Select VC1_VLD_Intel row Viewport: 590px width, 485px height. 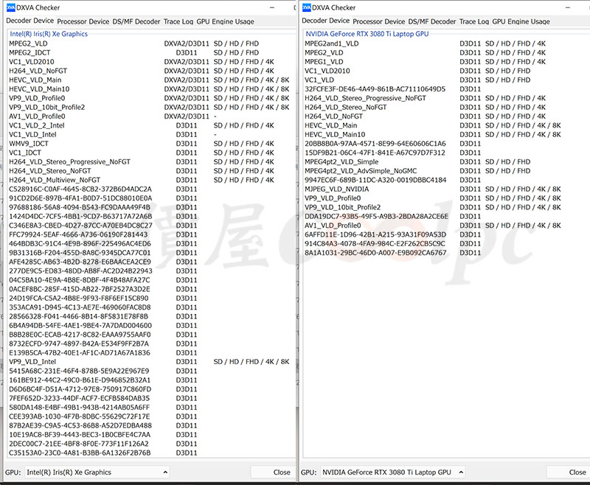(150, 135)
